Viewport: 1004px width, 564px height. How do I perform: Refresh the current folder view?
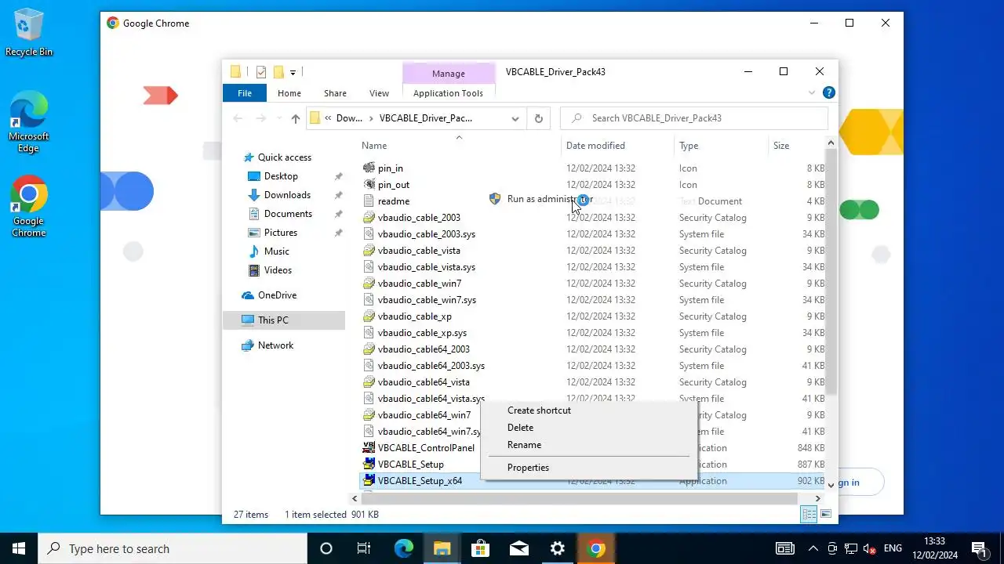(x=538, y=118)
